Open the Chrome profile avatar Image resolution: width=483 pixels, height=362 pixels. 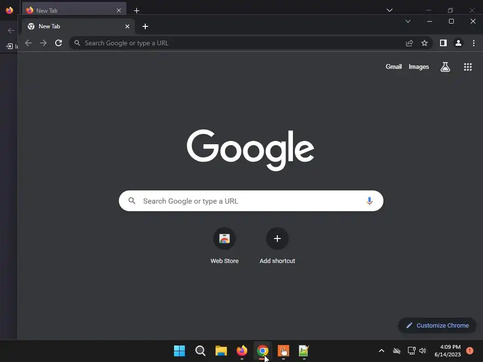pos(458,43)
